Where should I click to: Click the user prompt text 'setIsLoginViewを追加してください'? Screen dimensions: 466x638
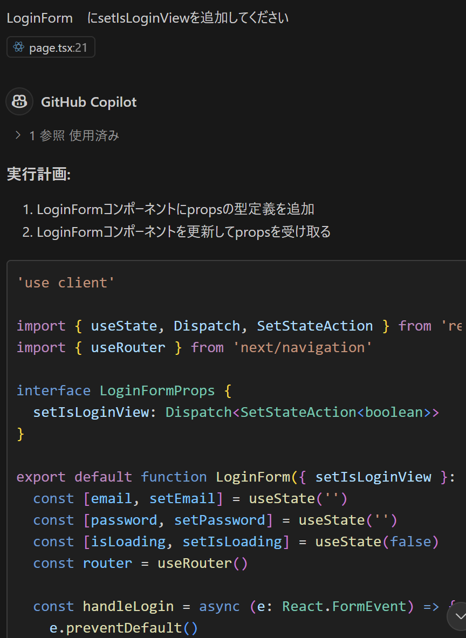pos(193,18)
